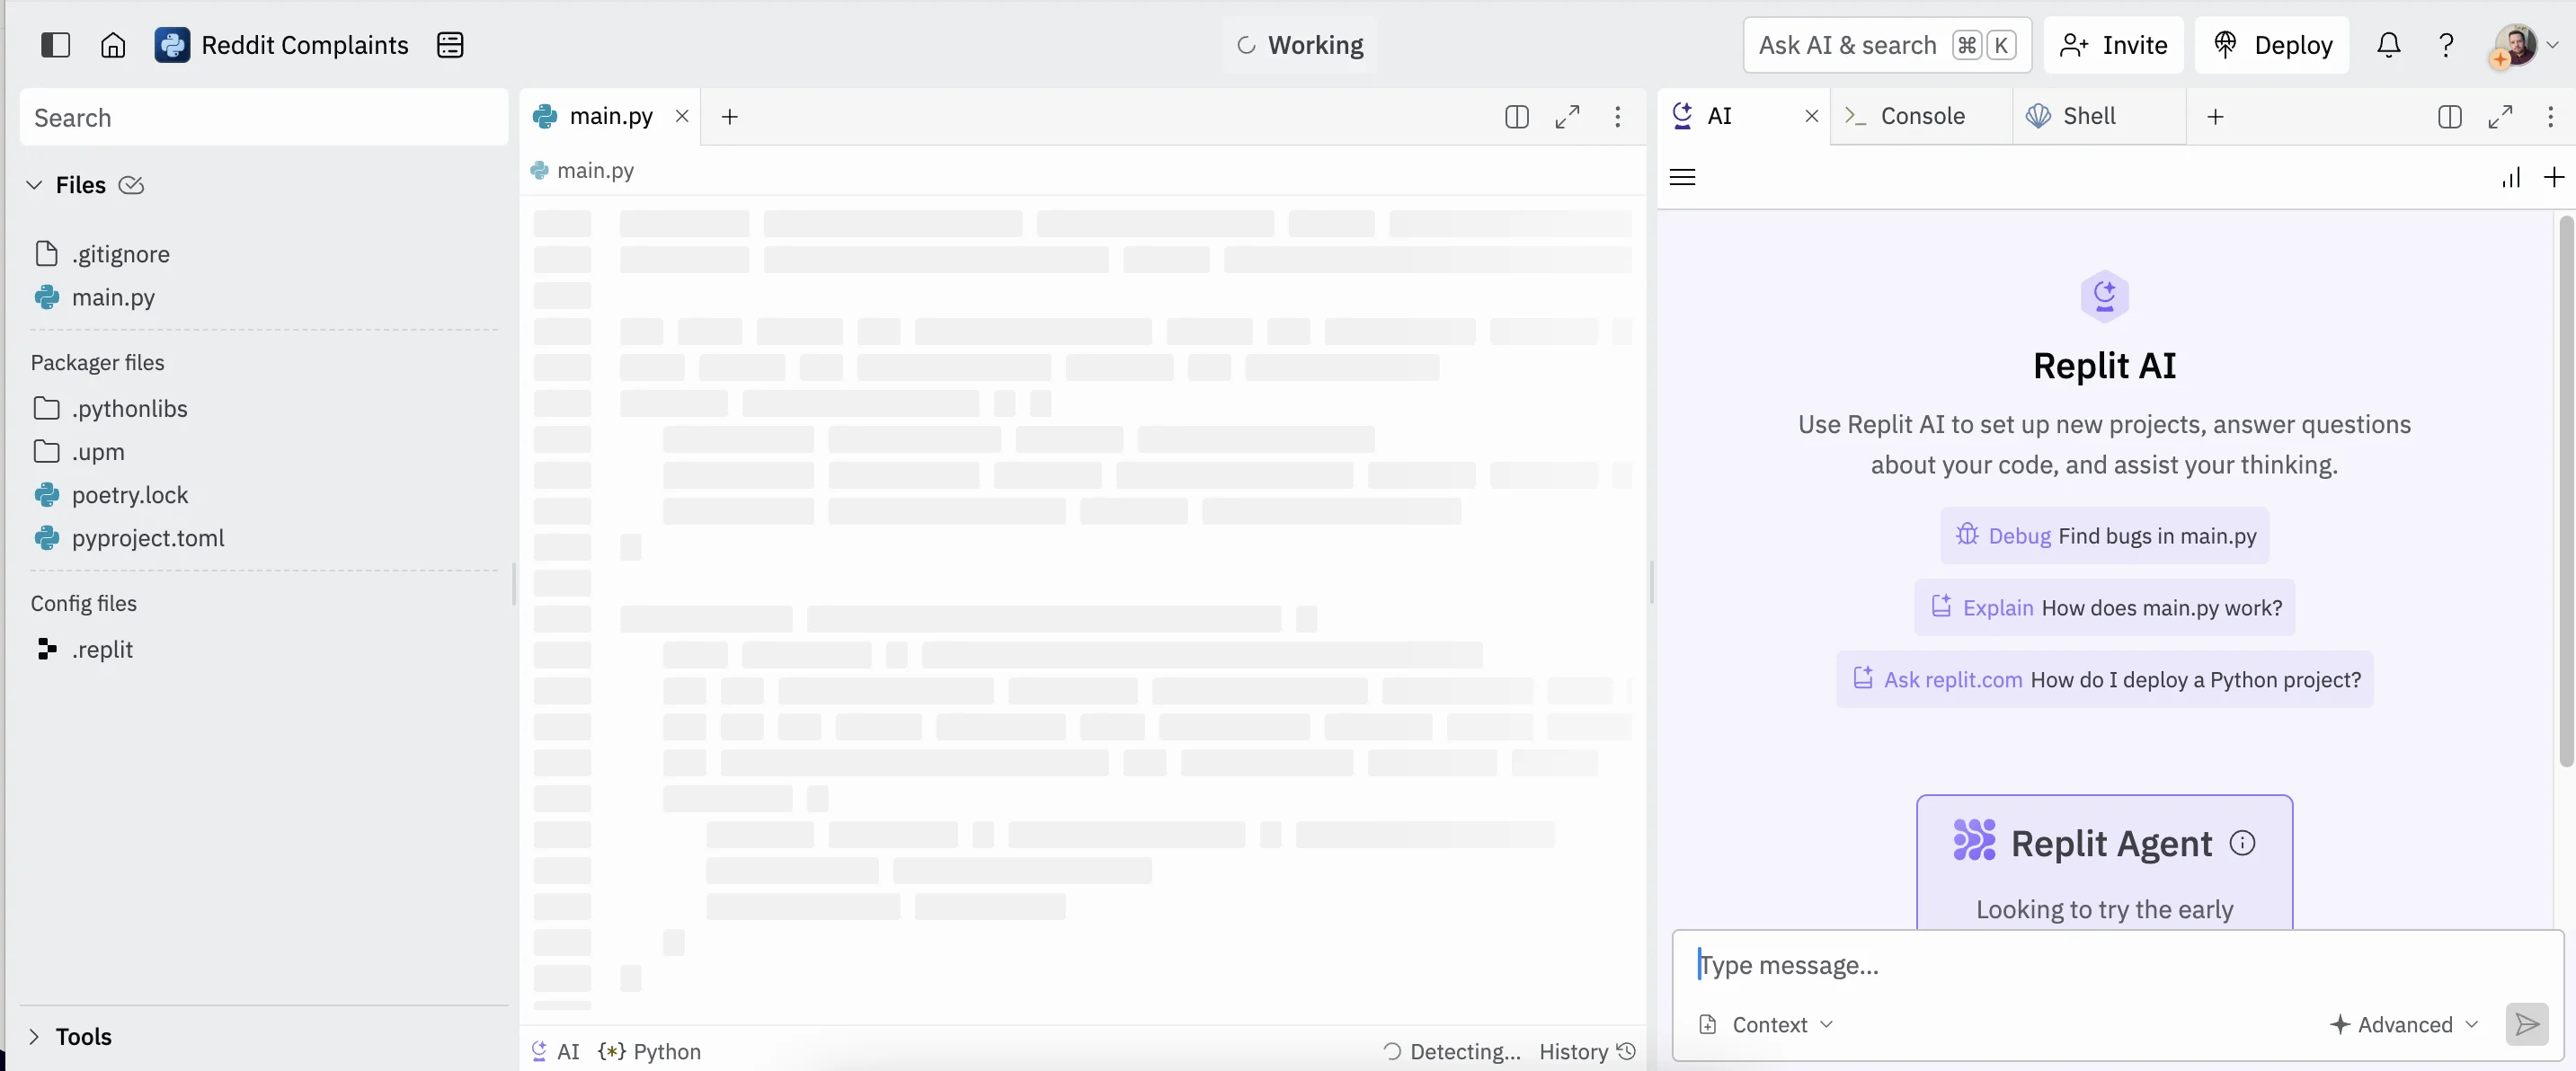
Task: Click the help question mark icon
Action: [2446, 45]
